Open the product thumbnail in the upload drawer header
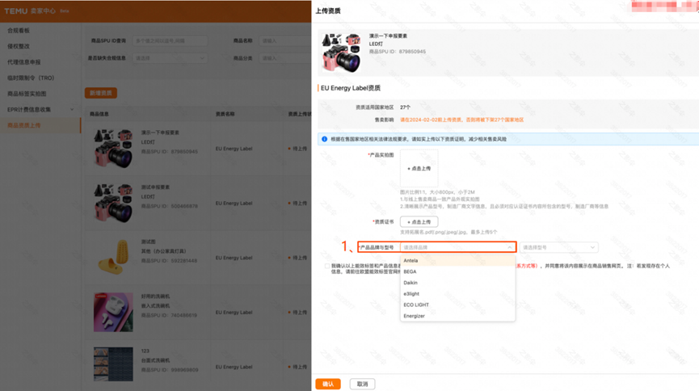 click(341, 53)
